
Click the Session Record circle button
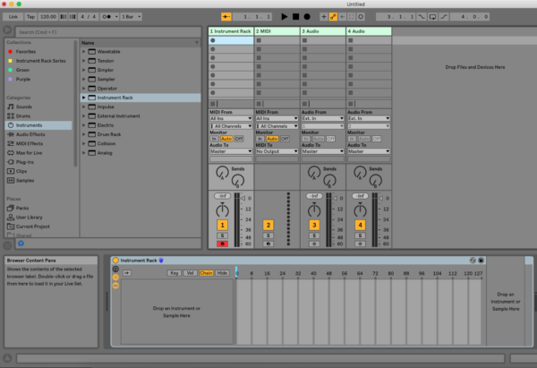[361, 16]
